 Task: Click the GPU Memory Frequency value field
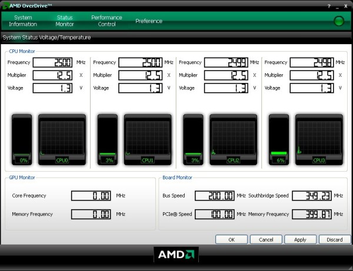[x=91, y=214]
